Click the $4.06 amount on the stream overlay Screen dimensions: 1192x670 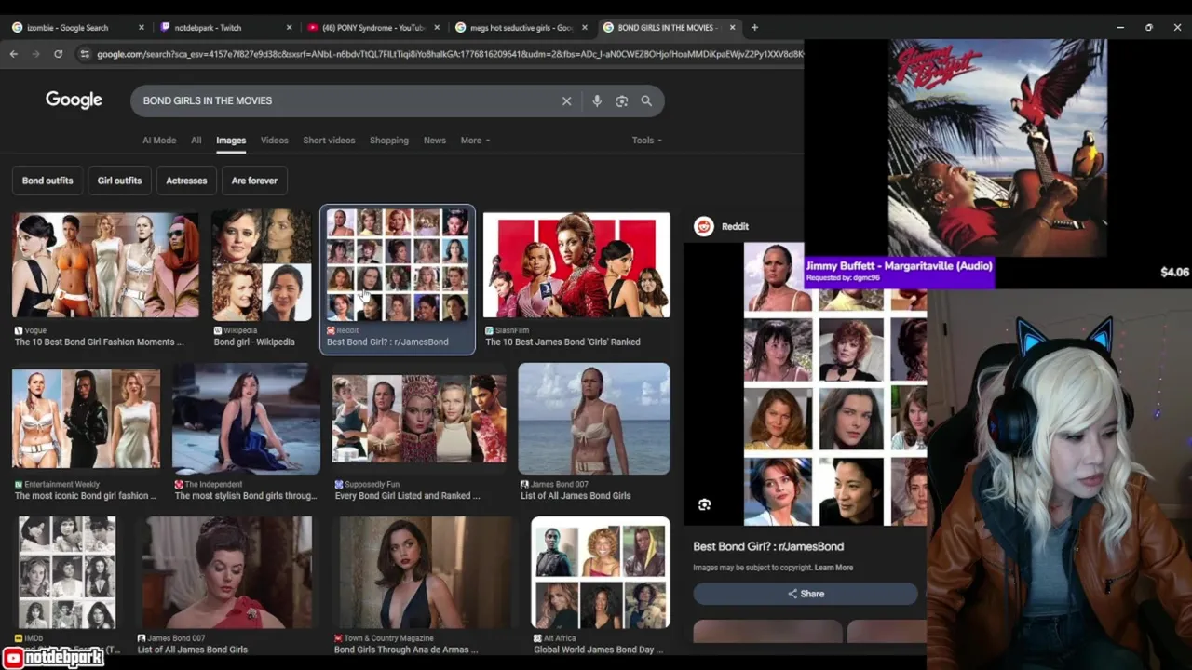pos(1174,273)
